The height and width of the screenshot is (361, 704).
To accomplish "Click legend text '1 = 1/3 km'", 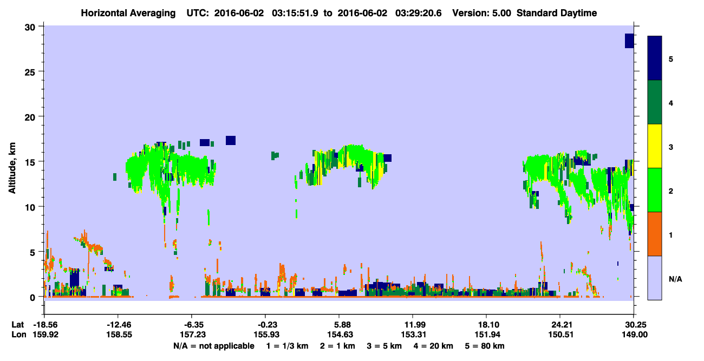I will click(x=288, y=345).
